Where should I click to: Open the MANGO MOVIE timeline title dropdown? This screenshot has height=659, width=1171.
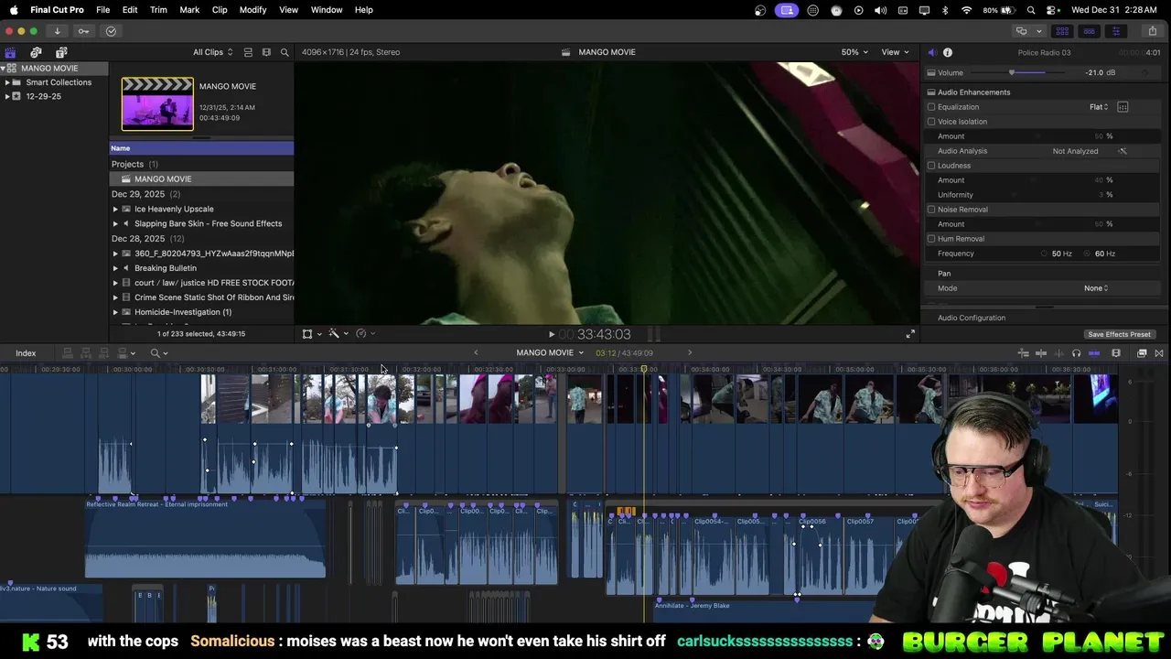tap(550, 353)
